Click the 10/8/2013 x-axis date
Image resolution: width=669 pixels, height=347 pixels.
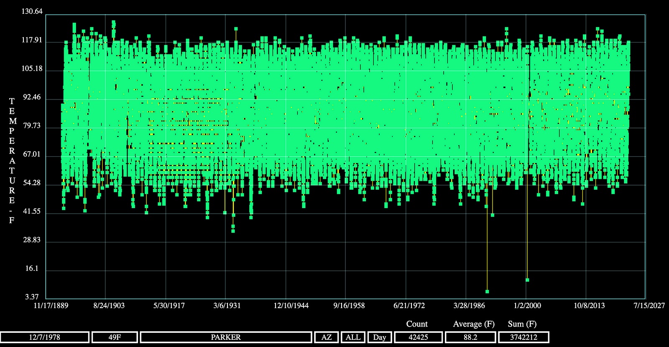pos(589,306)
